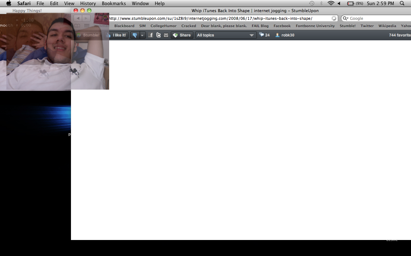Open dropdown arrow next to thumbs-down

pos(142,35)
